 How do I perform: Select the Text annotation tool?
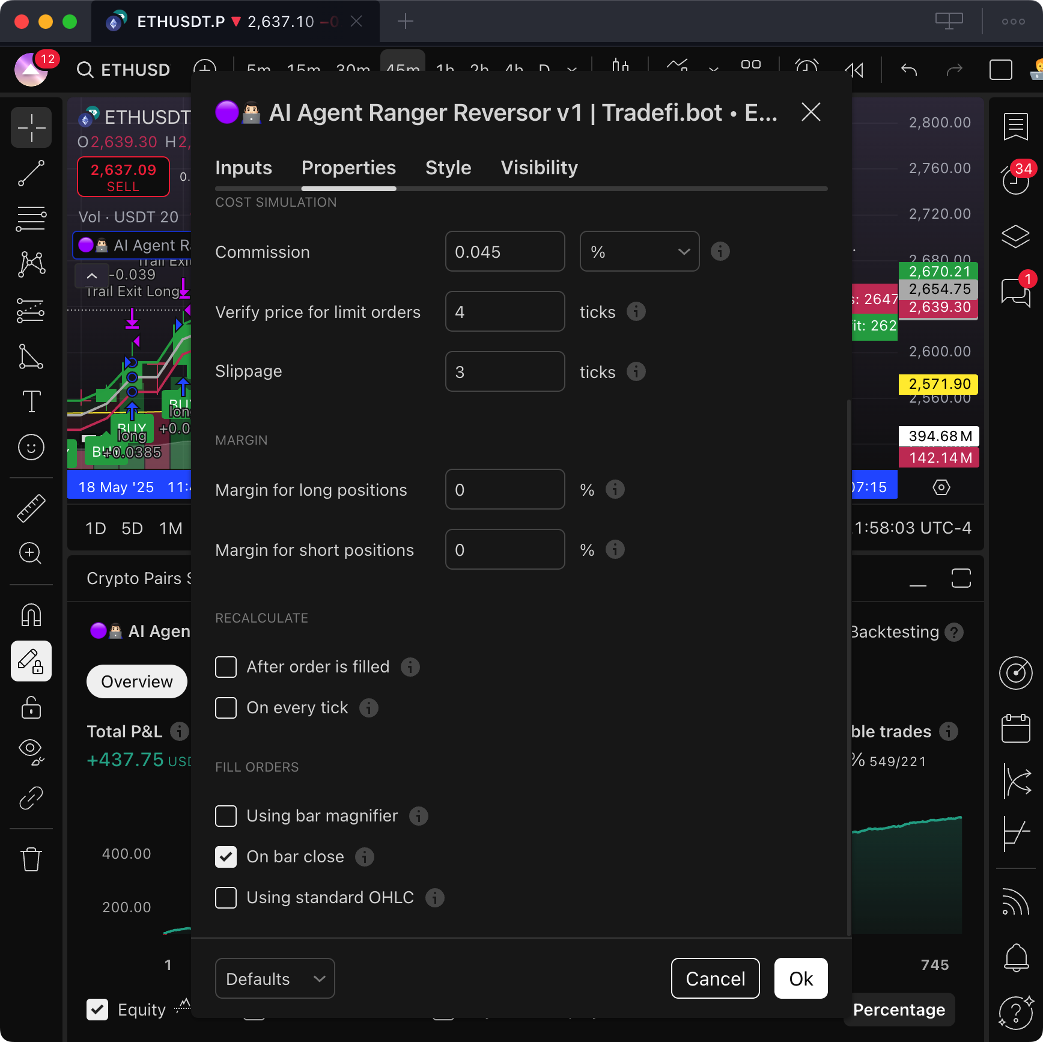[31, 401]
